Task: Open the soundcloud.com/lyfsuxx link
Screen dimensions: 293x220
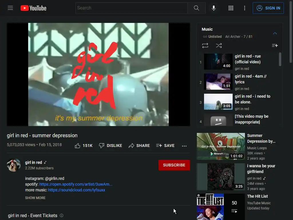Action: tap(77, 190)
